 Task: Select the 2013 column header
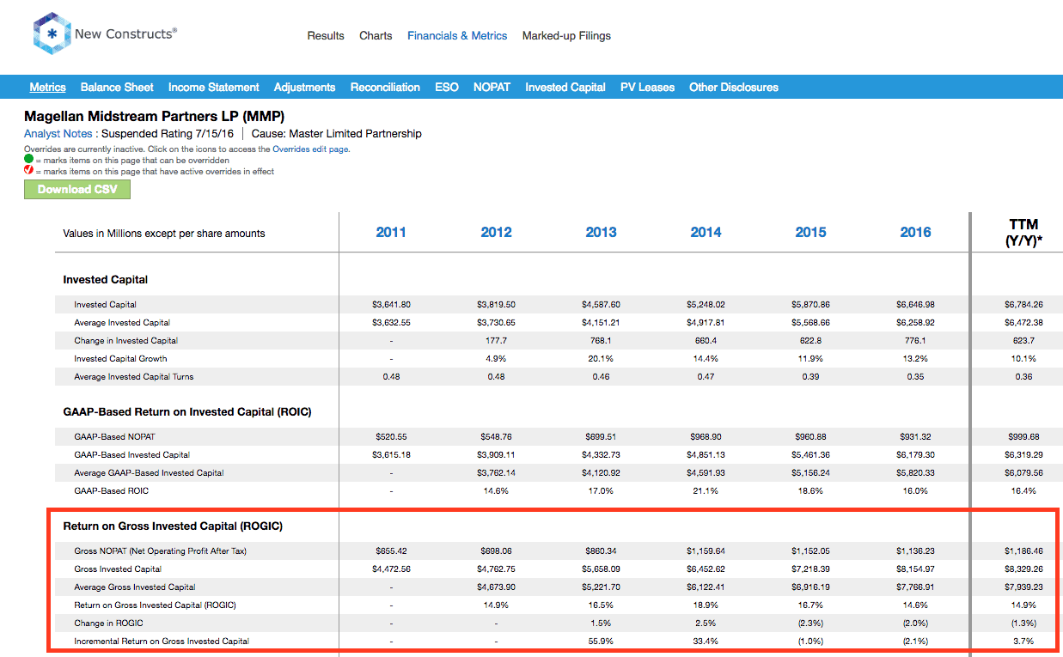pos(601,232)
